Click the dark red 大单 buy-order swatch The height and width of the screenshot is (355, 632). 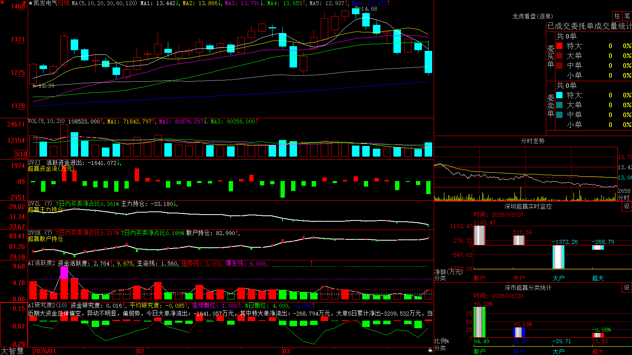[559, 56]
